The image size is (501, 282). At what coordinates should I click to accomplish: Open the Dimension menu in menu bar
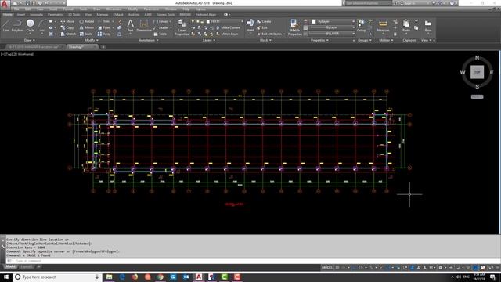click(x=114, y=9)
